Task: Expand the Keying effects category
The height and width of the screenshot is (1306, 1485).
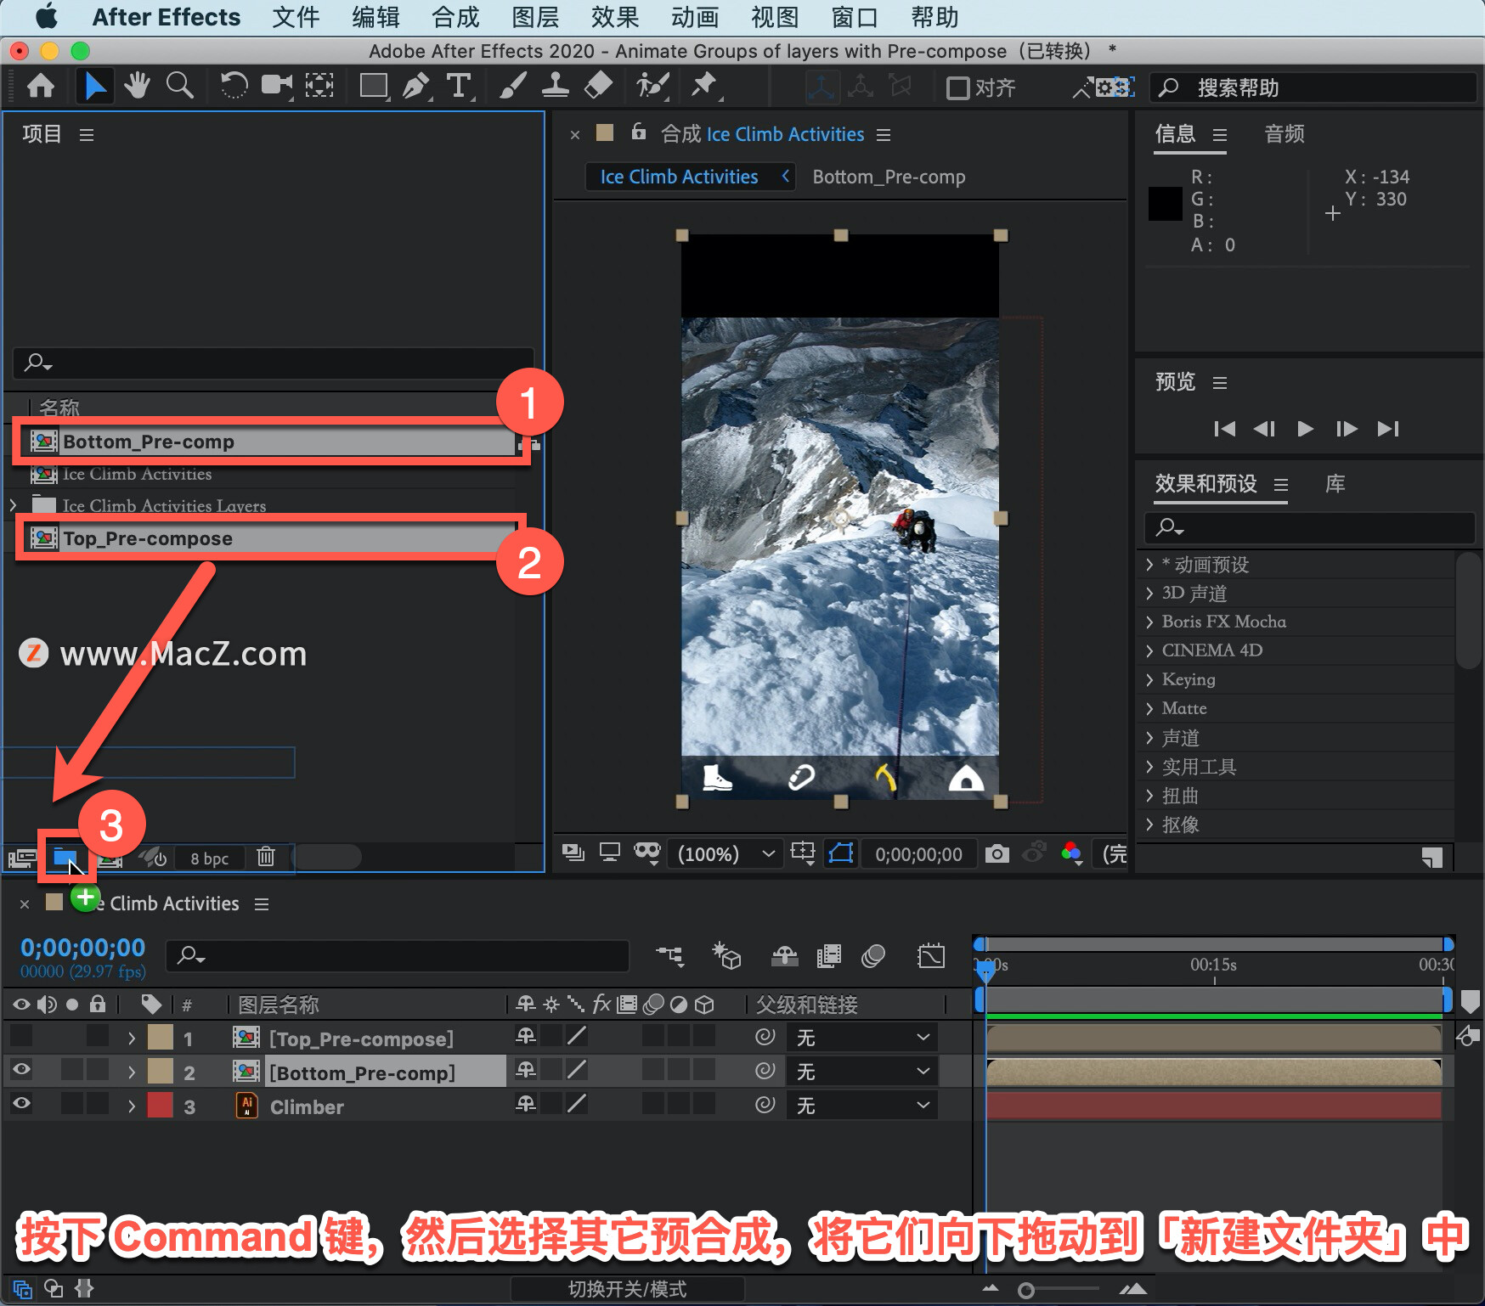Action: [1149, 679]
